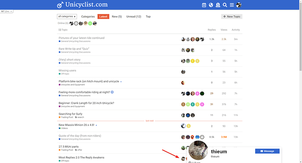Click blue circle avatar in Searching for Surly row
Screen dimensions: 302x163
pyautogui.click(x=188, y=115)
